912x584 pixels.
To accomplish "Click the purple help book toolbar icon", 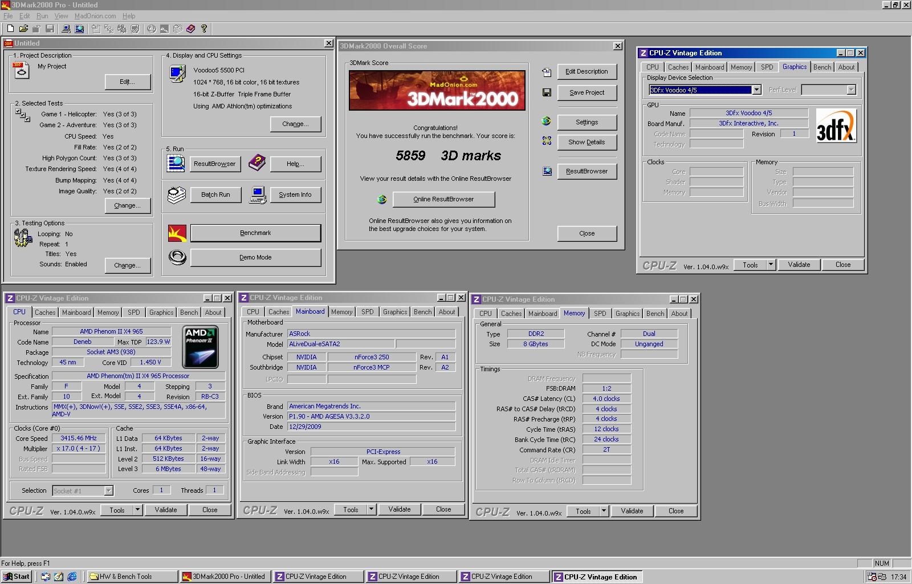I will pyautogui.click(x=190, y=29).
